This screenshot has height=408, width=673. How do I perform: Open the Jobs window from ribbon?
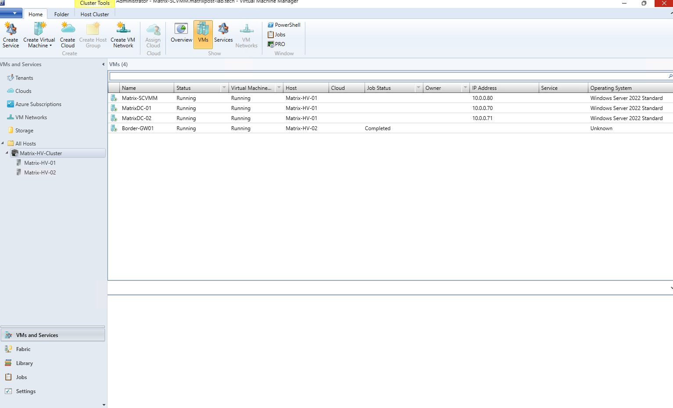click(276, 35)
